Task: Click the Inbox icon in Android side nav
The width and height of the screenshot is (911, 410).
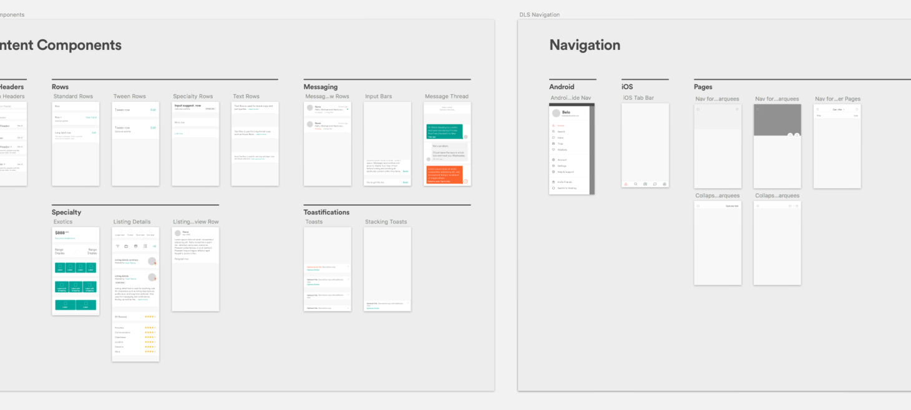Action: pyautogui.click(x=553, y=138)
